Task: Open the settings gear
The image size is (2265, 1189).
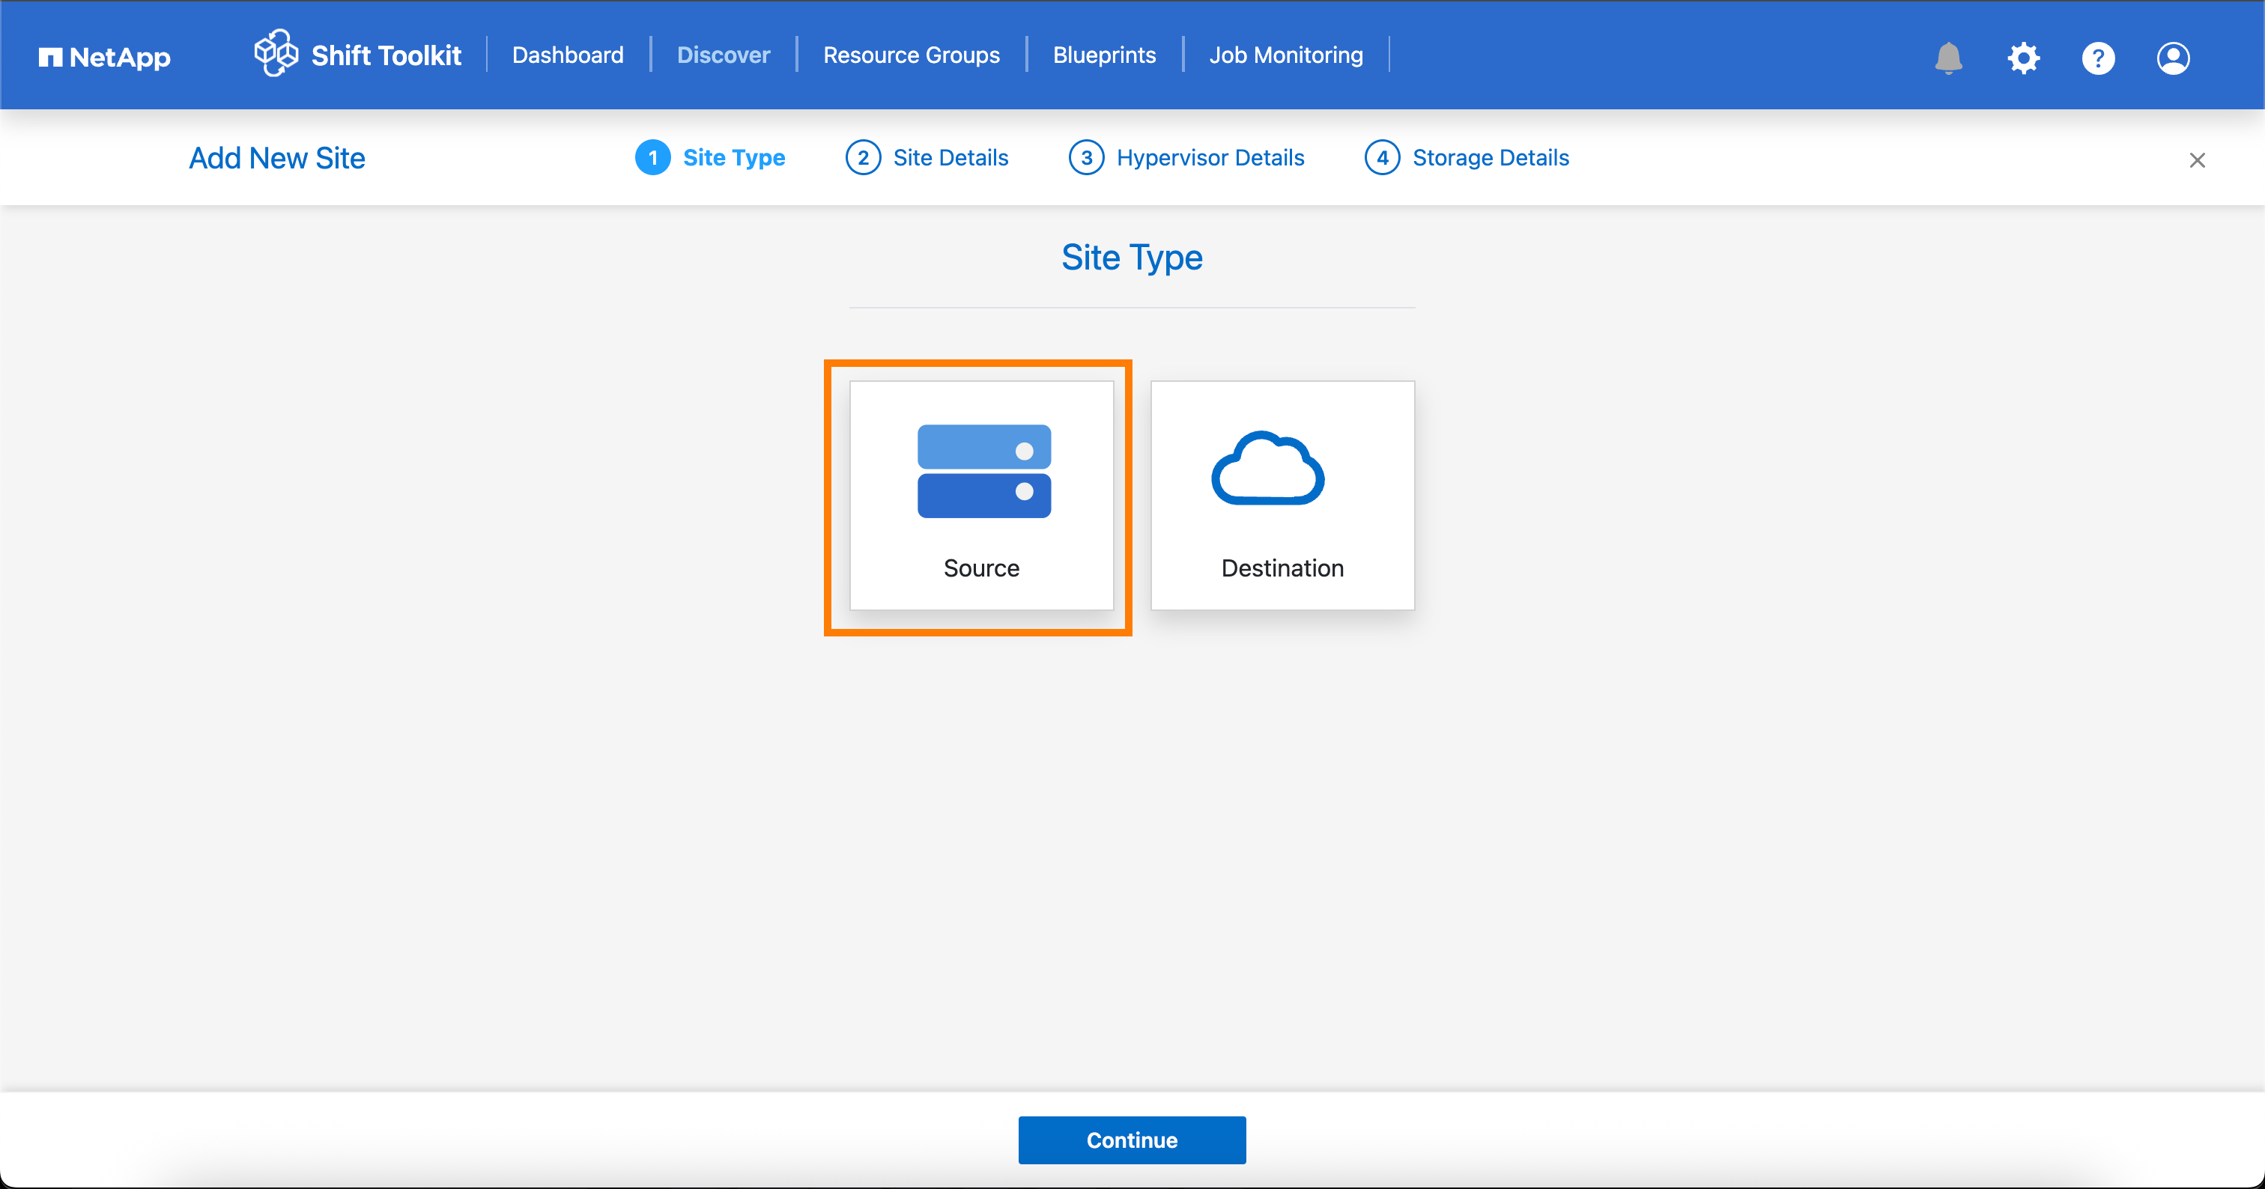Action: (2023, 58)
